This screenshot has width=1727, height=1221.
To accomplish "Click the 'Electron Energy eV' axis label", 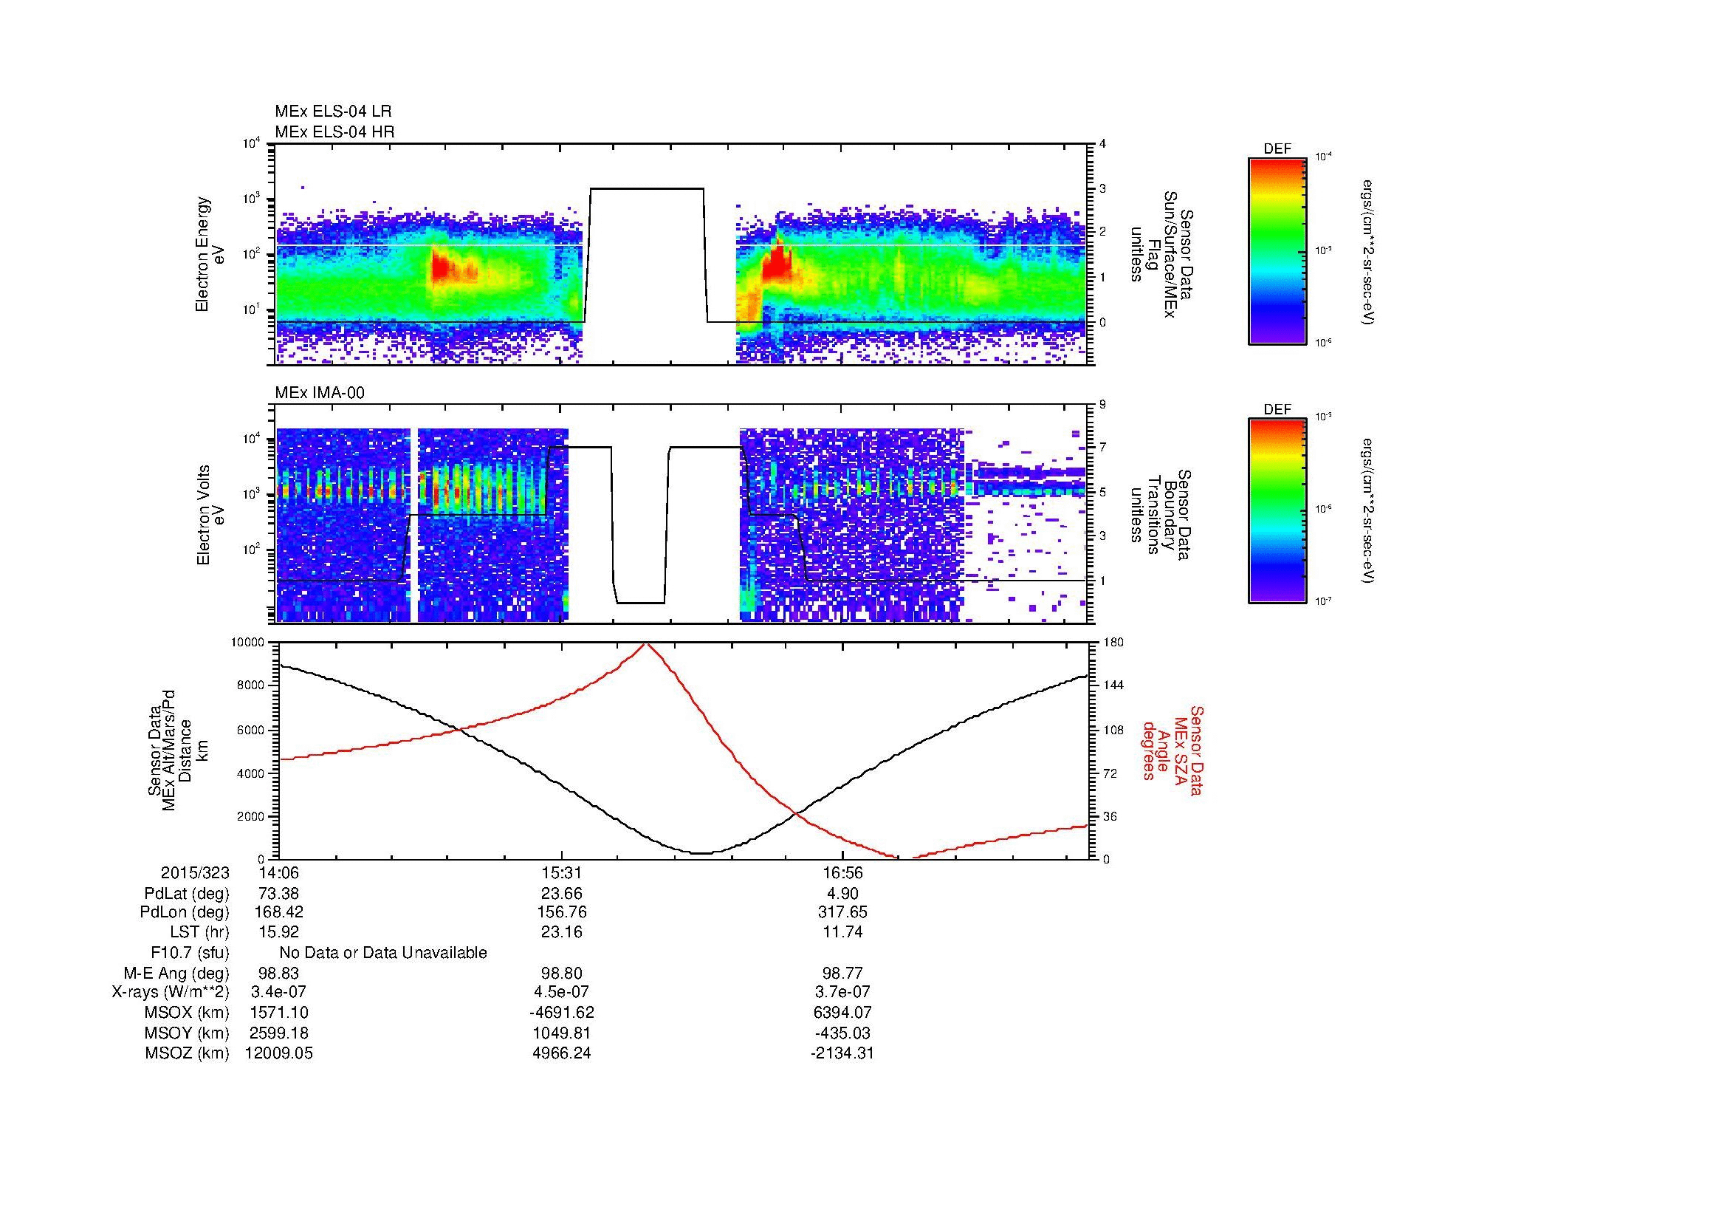I will point(210,254).
